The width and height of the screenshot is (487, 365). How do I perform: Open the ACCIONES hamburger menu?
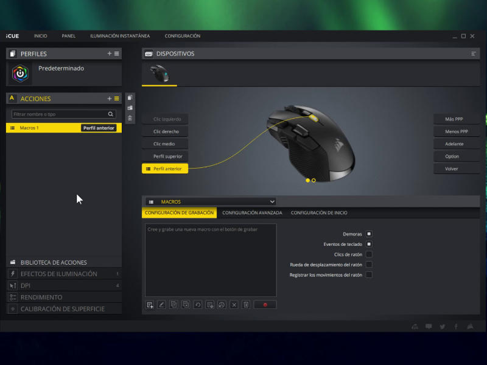117,99
